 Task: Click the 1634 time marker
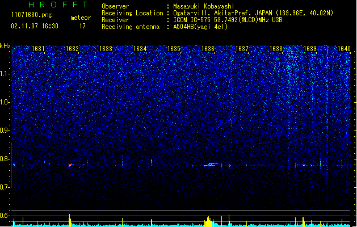(x=140, y=49)
